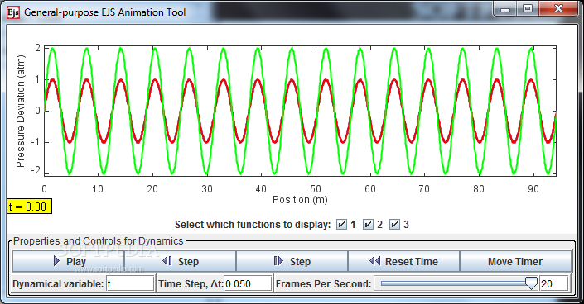
Task: Click the Pressure Deviation (atm) axis label
Action: tap(20, 112)
